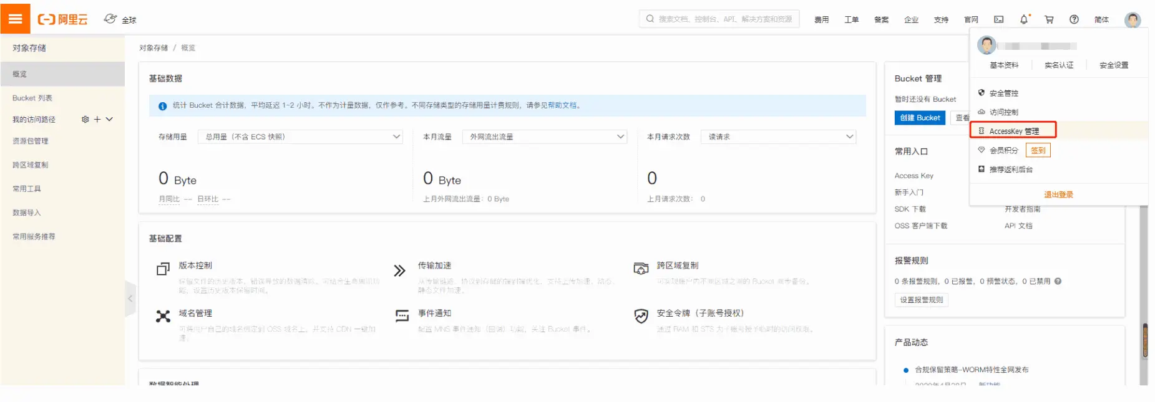Open the orange hamburger main menu
Viewport: 1155px width, 402px height.
15,19
